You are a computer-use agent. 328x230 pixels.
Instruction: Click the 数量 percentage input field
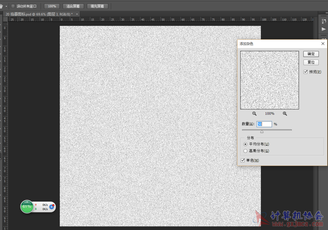(264, 124)
